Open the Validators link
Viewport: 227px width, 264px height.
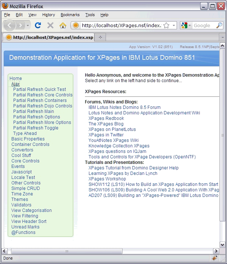tap(21, 205)
